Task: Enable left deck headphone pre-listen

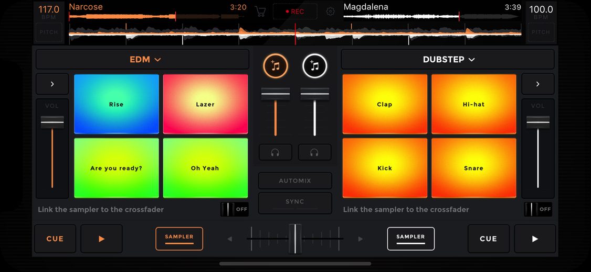Action: 276,152
